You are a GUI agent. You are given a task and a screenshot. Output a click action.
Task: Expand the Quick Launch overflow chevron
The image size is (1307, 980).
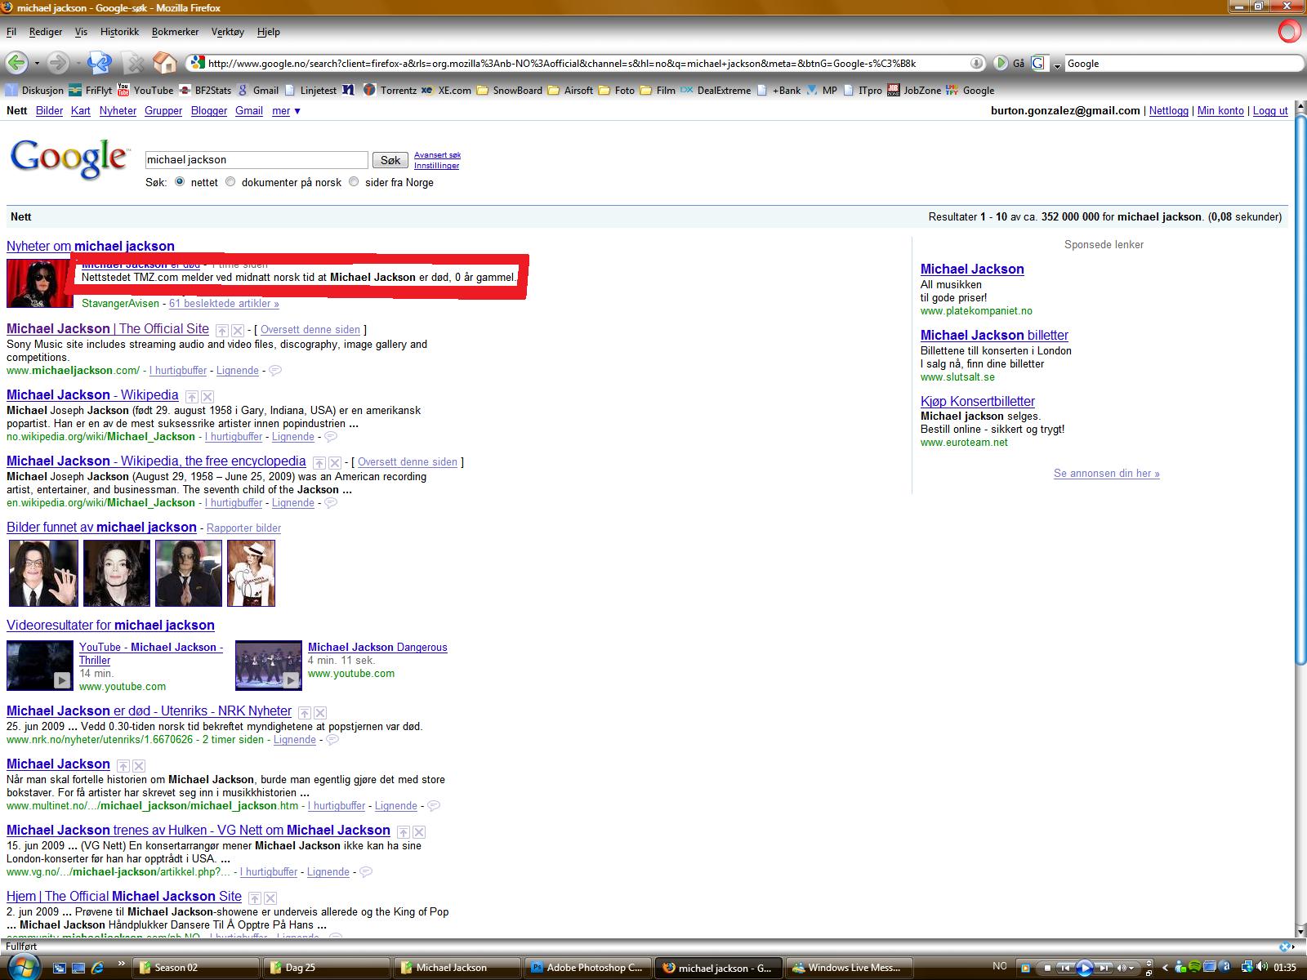[x=122, y=963]
